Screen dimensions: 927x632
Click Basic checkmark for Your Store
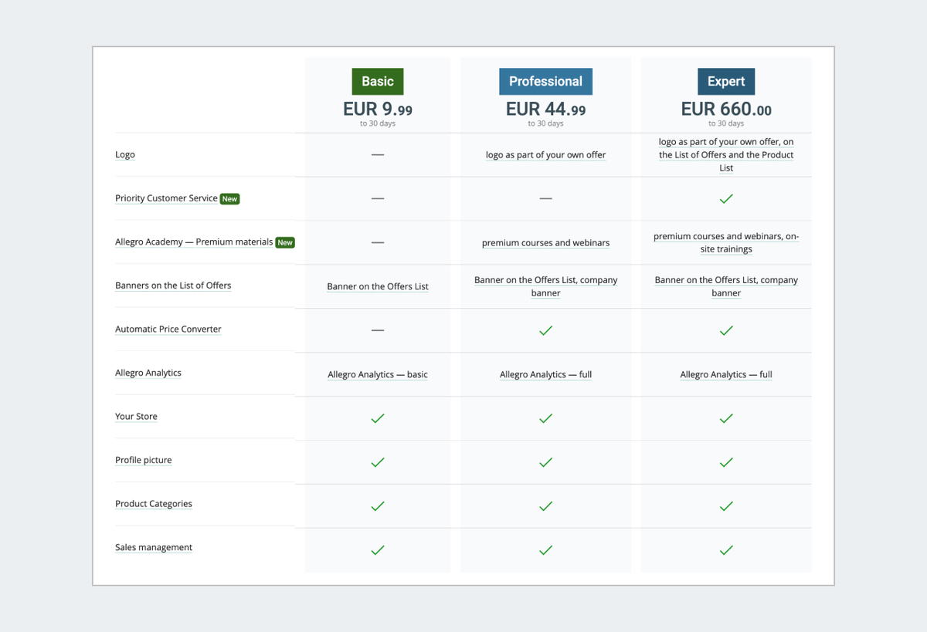tap(378, 418)
